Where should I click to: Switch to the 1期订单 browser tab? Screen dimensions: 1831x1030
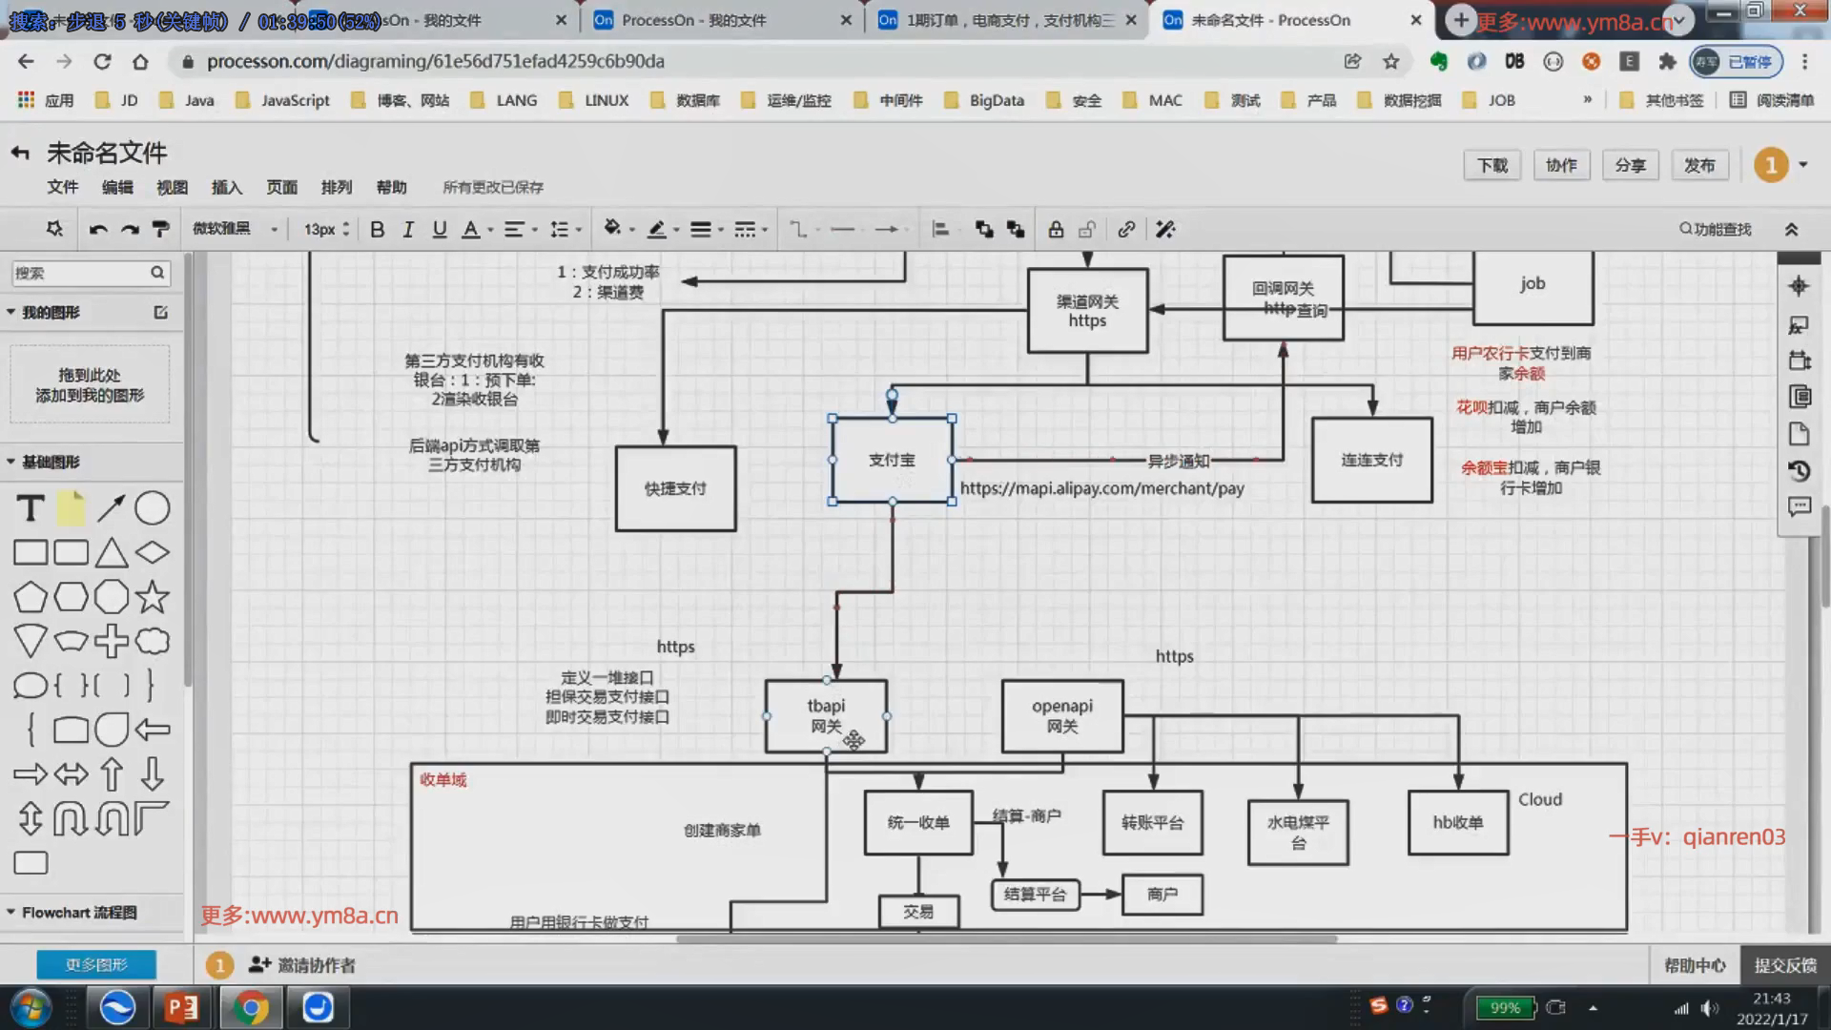tap(1006, 20)
